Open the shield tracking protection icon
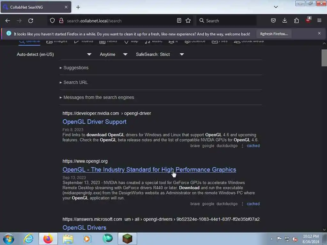 (52, 20)
